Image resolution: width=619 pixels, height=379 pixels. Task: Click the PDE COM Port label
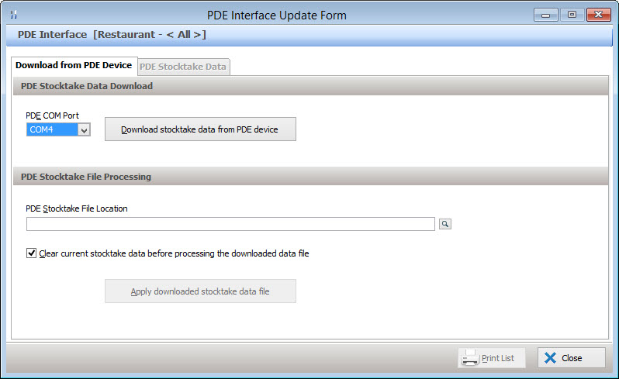click(52, 115)
